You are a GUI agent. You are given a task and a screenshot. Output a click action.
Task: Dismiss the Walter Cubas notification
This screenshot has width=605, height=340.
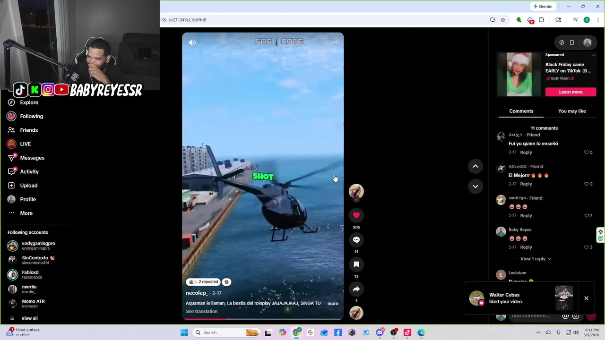click(586, 298)
